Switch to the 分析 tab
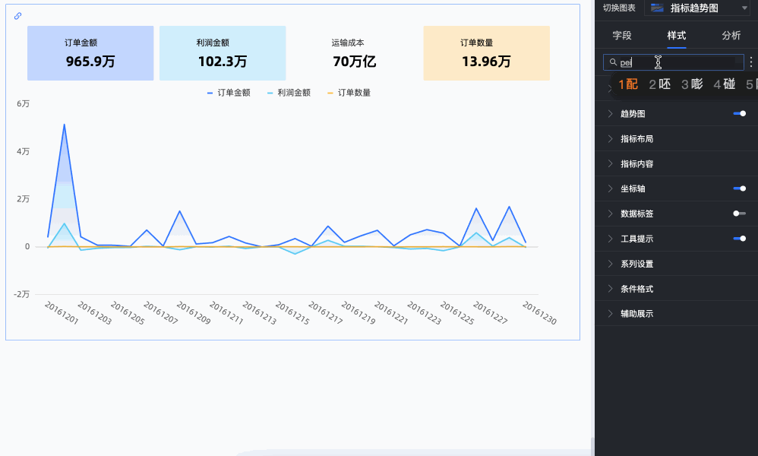The width and height of the screenshot is (758, 456). pyautogui.click(x=731, y=35)
